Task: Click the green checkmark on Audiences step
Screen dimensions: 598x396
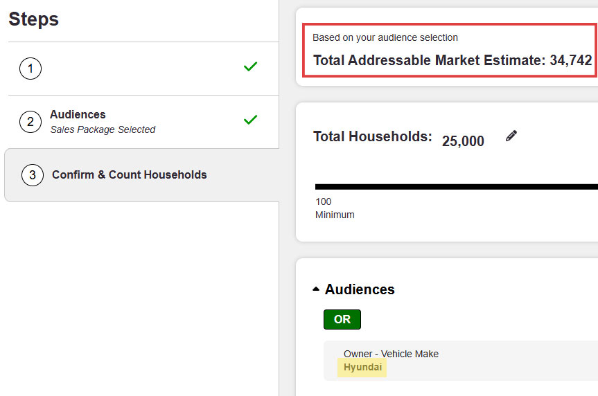Action: click(x=250, y=120)
